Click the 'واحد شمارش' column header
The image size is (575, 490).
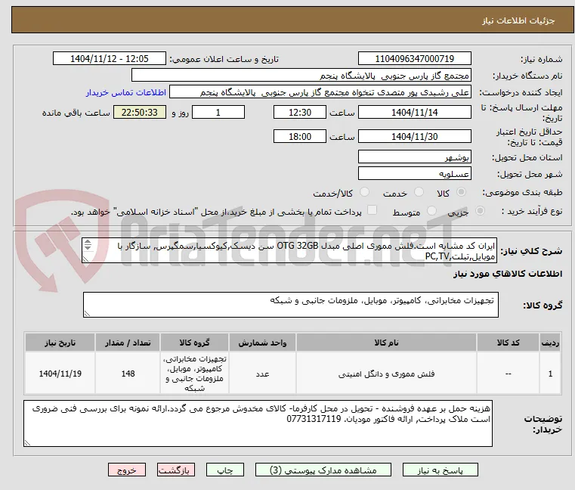click(x=262, y=343)
